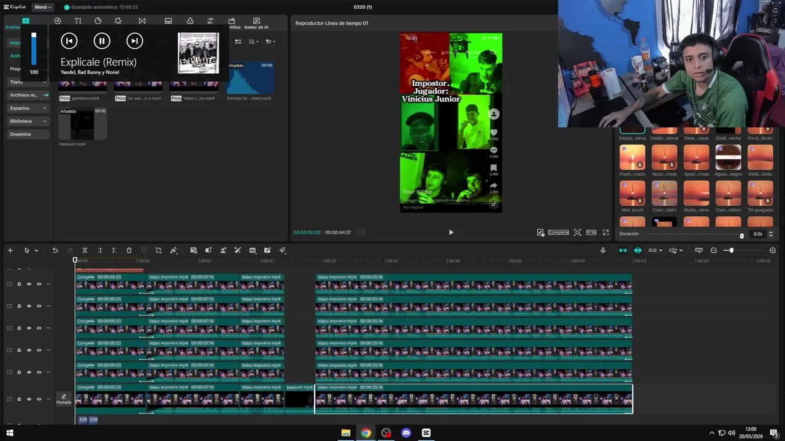Open Discord from the taskbar

(406, 433)
